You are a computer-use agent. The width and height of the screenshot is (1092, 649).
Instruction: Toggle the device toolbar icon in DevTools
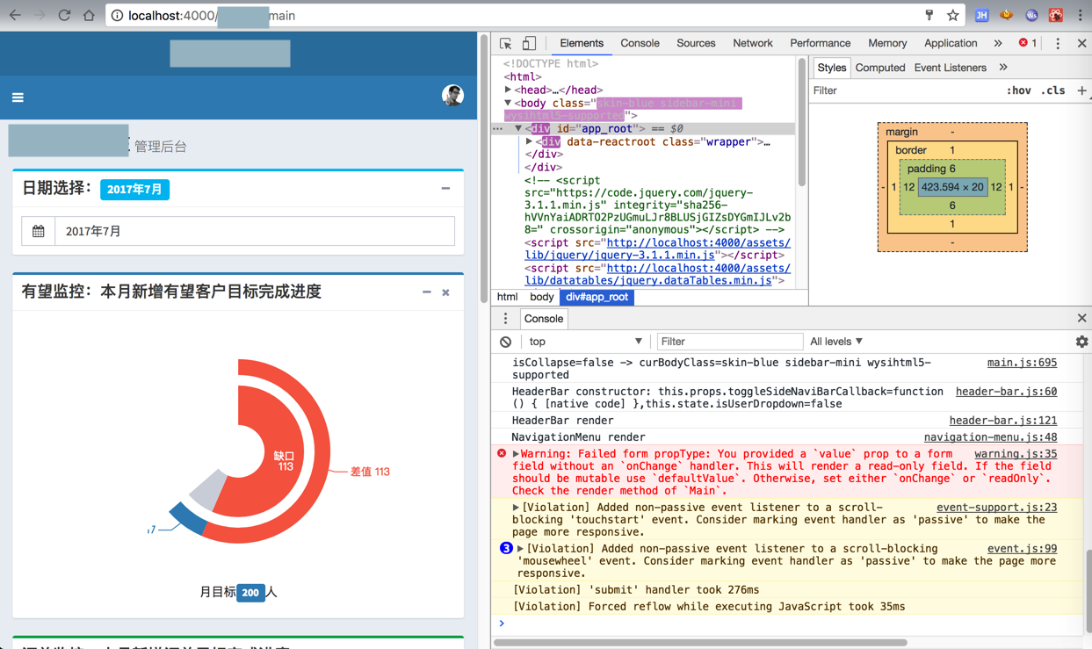click(529, 43)
